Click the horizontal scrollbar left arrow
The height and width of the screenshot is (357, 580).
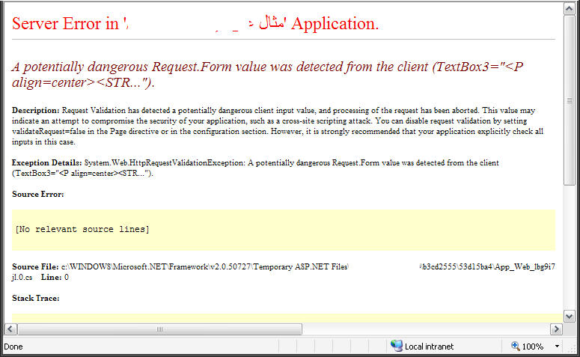[x=10, y=329]
